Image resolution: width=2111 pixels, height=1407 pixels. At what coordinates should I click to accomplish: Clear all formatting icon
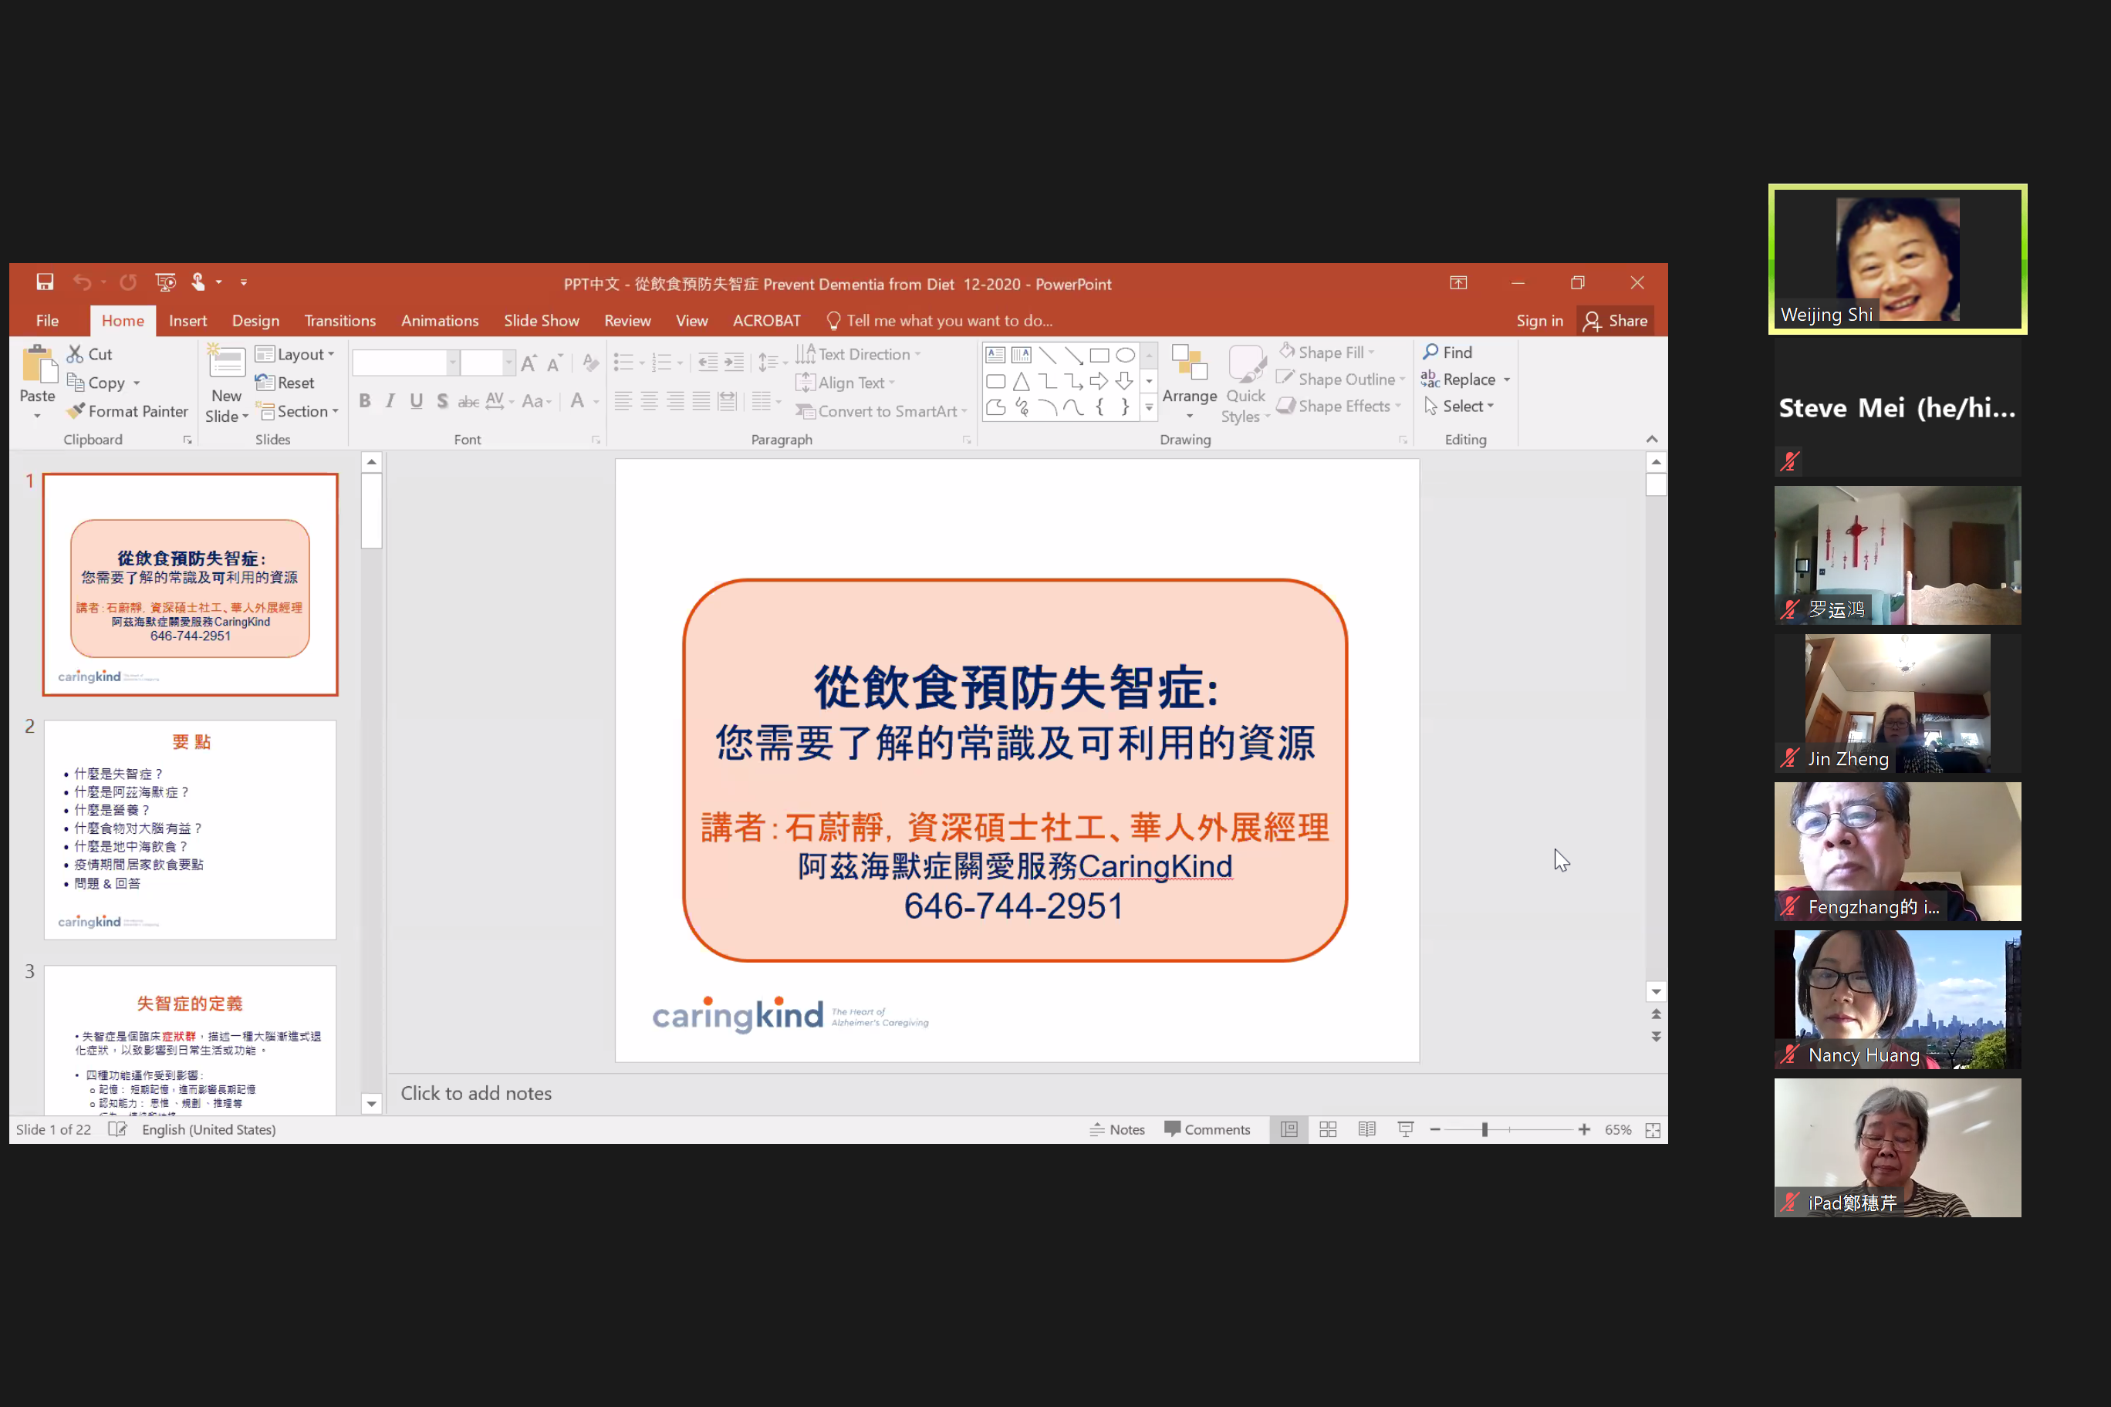click(589, 363)
